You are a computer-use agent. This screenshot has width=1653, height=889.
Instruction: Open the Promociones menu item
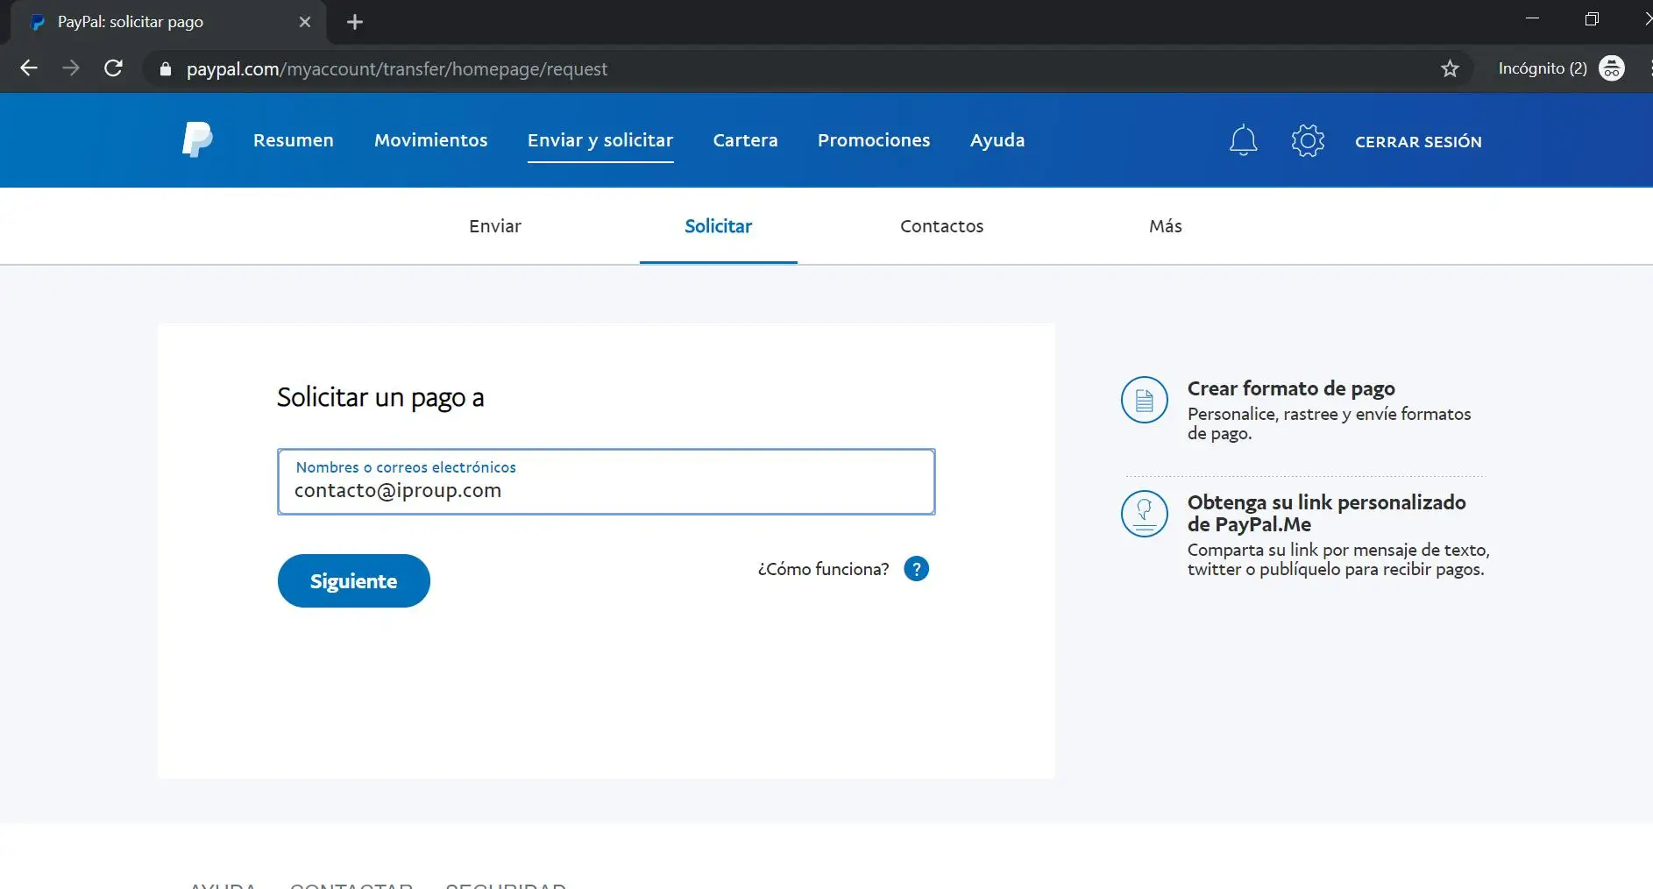[x=874, y=140]
